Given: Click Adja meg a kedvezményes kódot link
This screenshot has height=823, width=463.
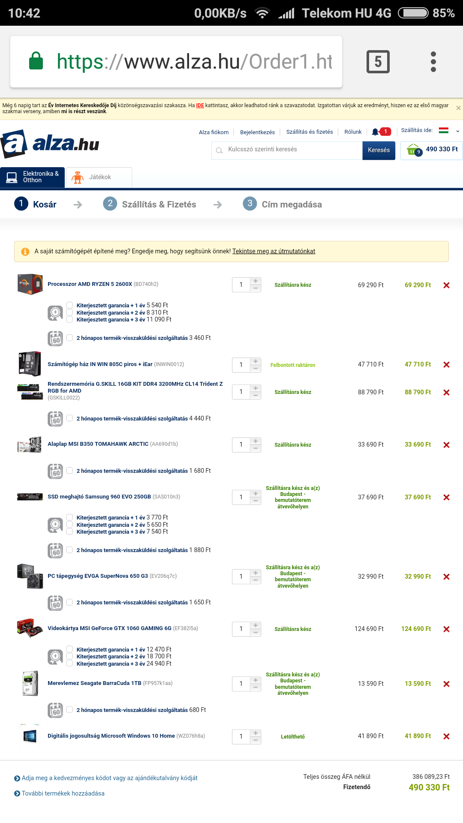Looking at the screenshot, I should coord(110,778).
